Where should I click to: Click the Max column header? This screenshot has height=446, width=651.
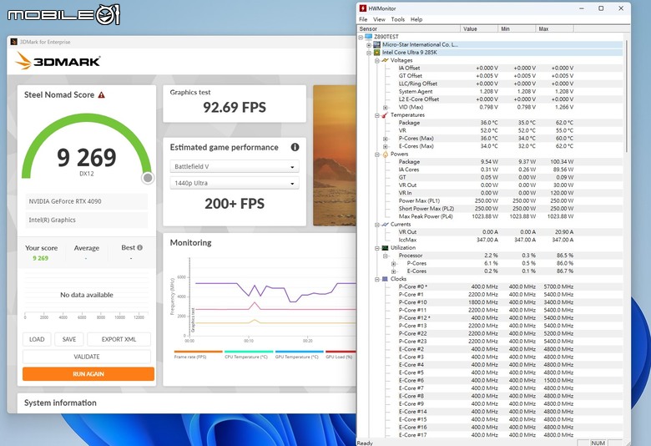click(555, 28)
